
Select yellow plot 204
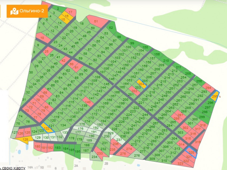142,84
